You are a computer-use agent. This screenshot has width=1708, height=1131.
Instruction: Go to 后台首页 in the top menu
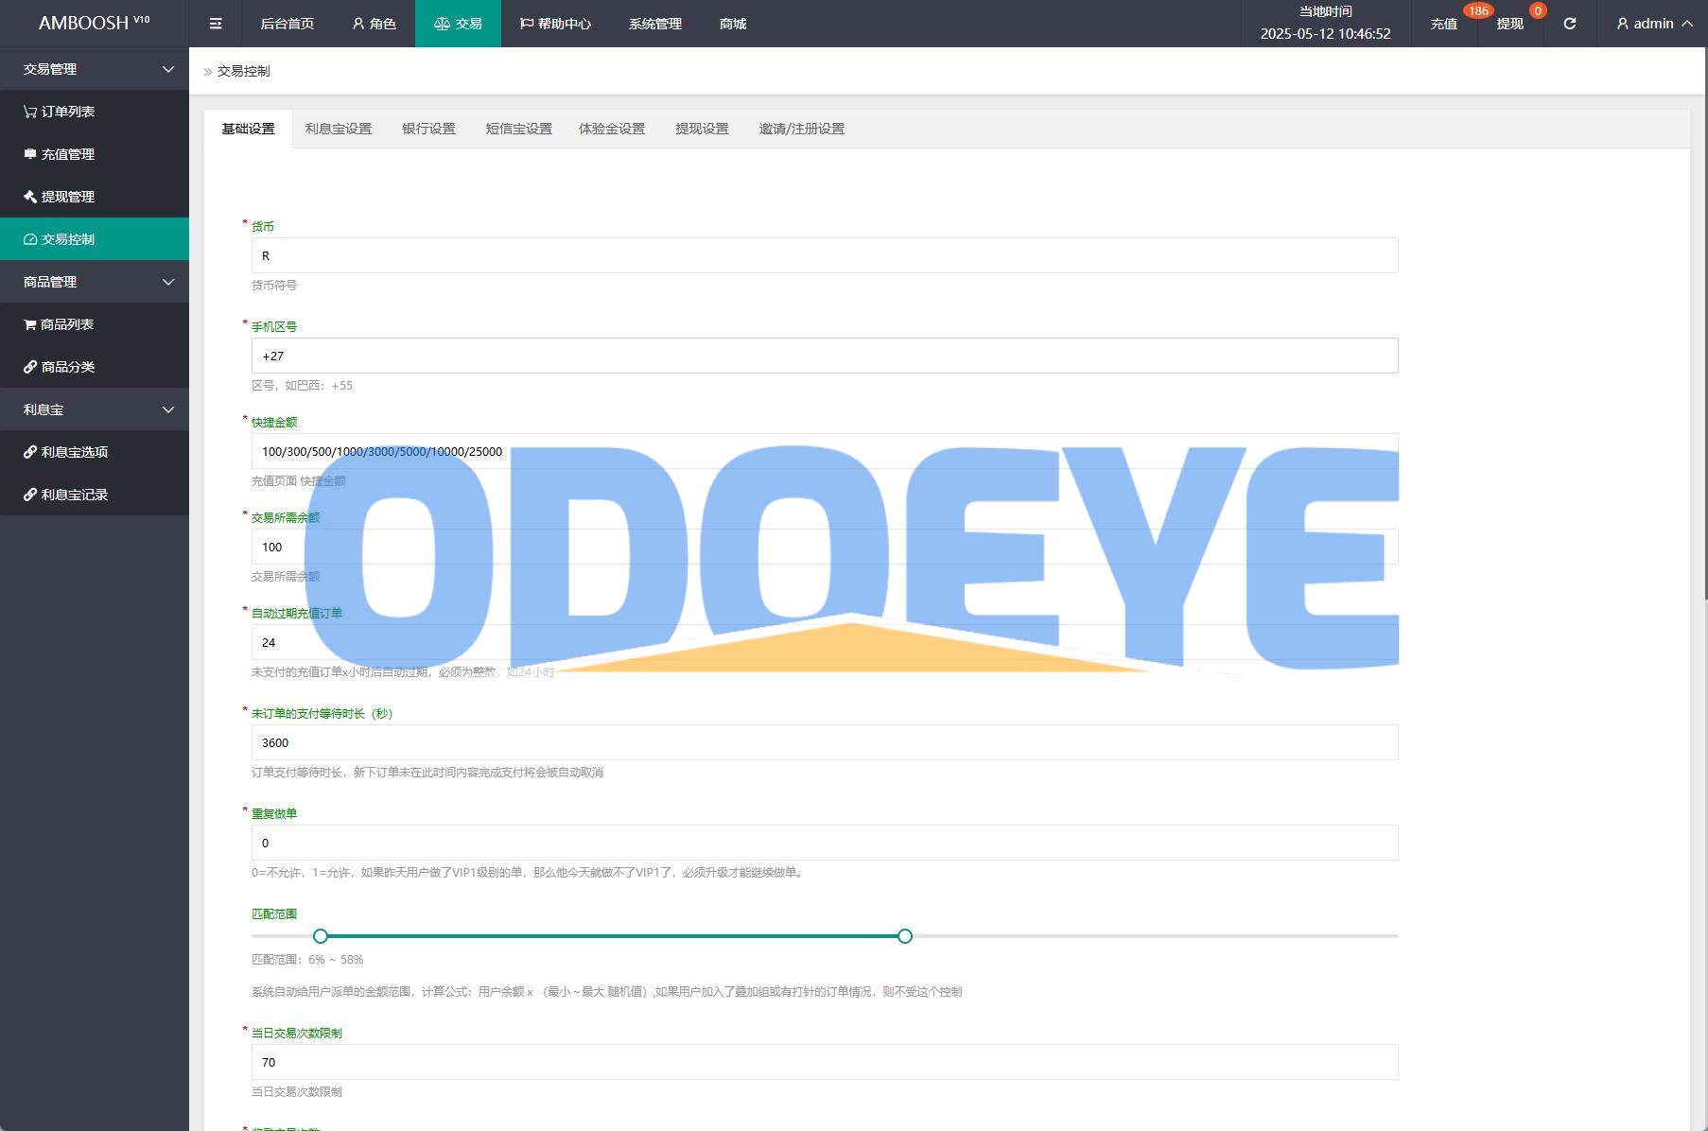tap(287, 24)
